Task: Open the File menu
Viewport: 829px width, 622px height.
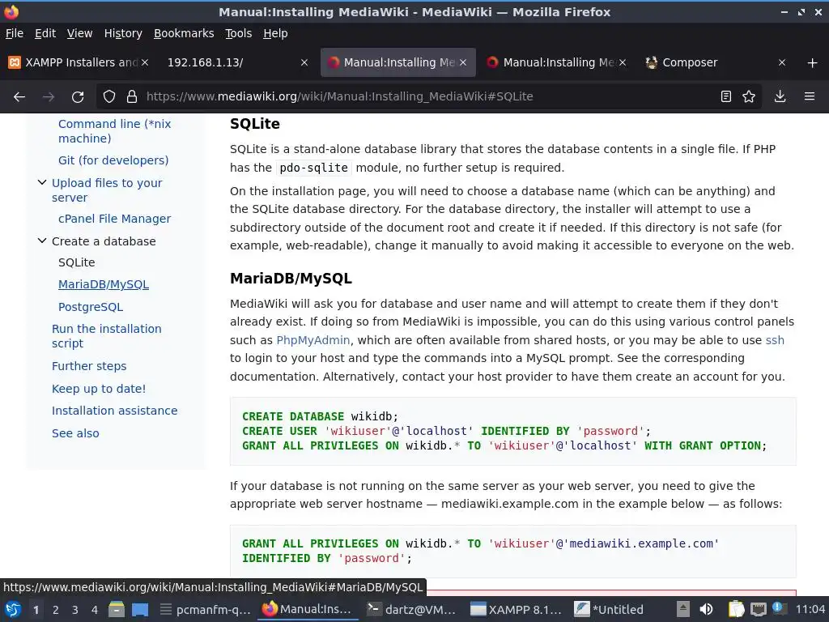Action: pos(15,33)
